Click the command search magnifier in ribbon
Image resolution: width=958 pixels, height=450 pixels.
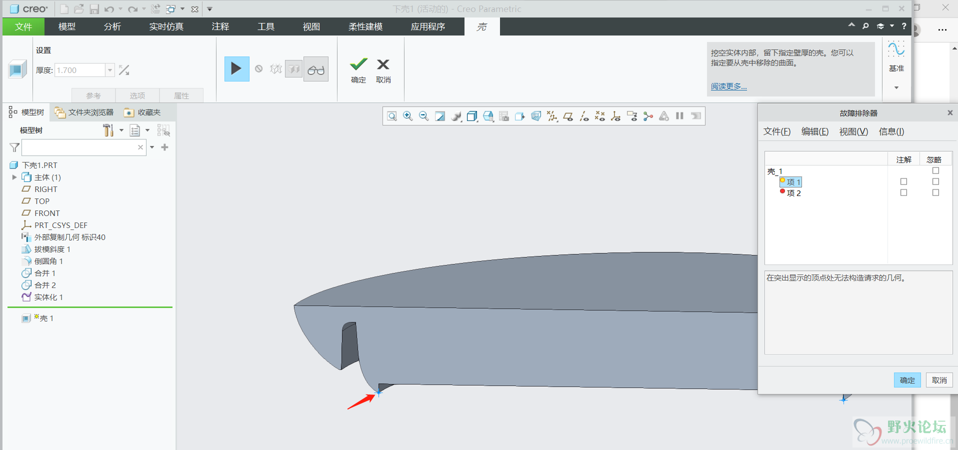coord(865,26)
